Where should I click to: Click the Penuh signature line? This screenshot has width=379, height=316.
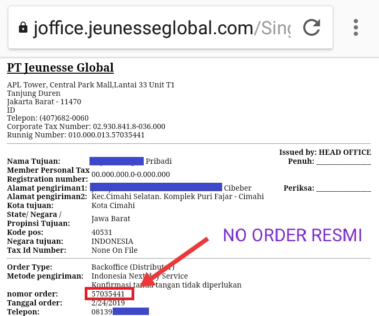(x=343, y=162)
